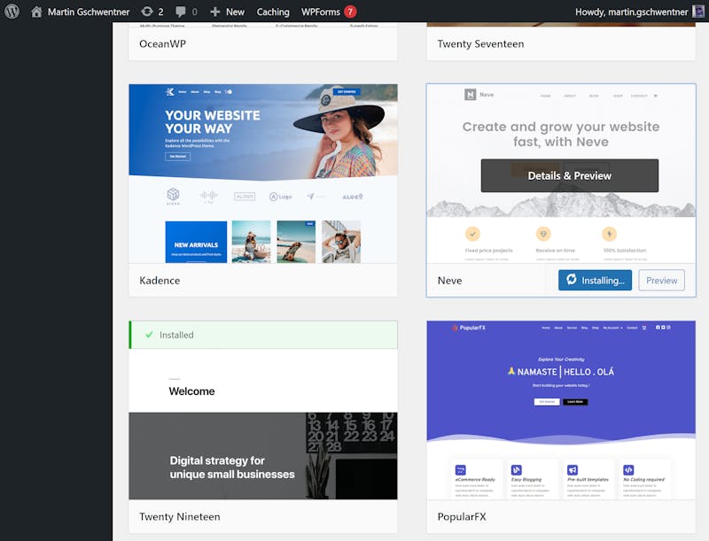Open the WordPress logo menu
Screen dimensions: 709x541
(12, 12)
